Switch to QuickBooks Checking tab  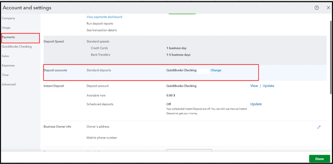17,47
